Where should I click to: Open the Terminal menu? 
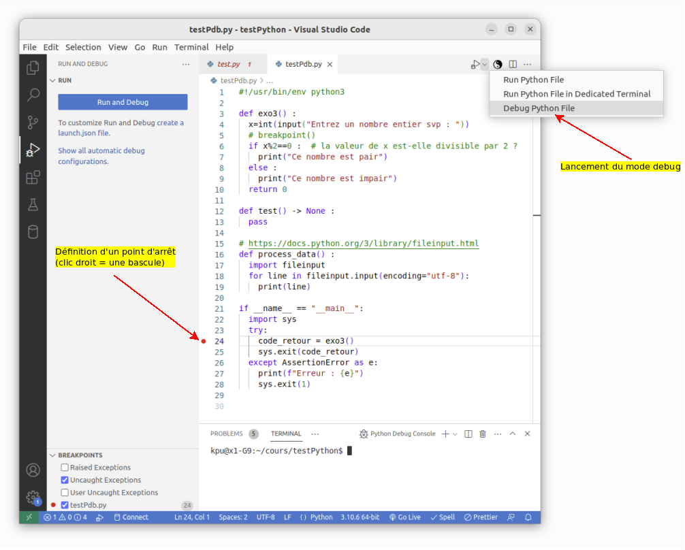pos(191,47)
